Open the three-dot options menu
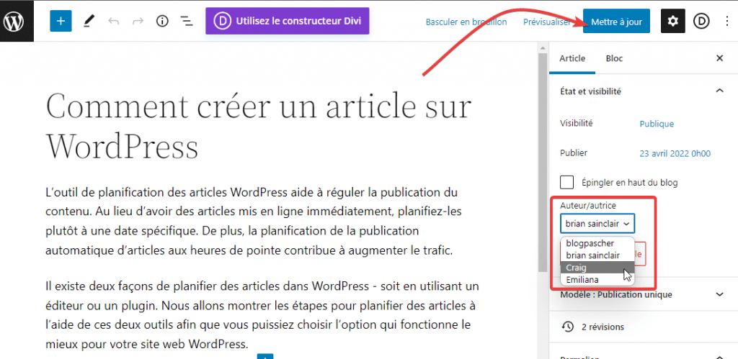 pos(728,21)
